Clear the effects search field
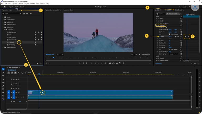The height and width of the screenshot is (114, 202). click(20, 13)
